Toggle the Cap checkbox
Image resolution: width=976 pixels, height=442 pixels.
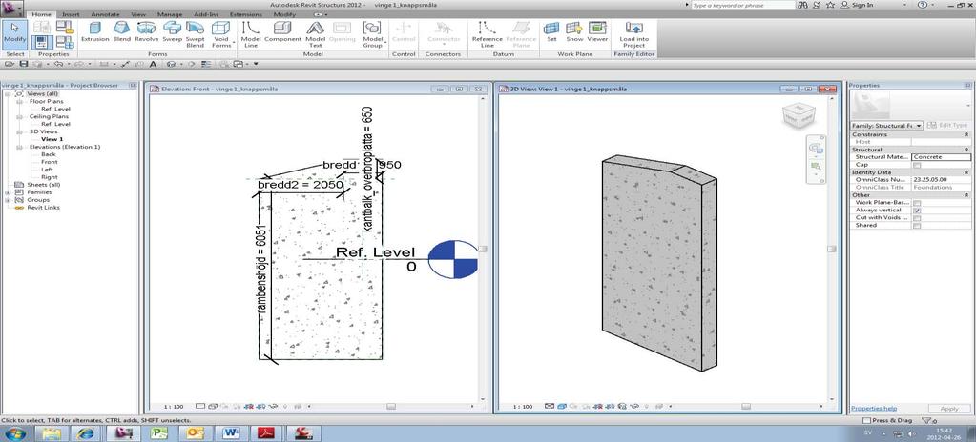coord(916,165)
